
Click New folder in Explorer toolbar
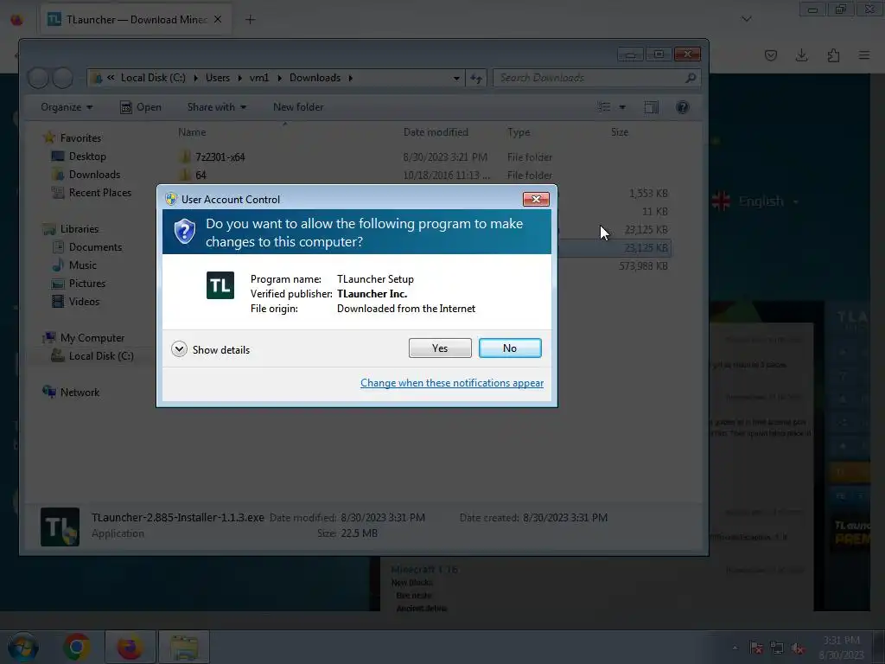coord(298,106)
